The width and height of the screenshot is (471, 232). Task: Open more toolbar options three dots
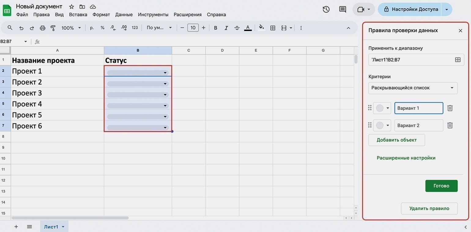pyautogui.click(x=301, y=28)
